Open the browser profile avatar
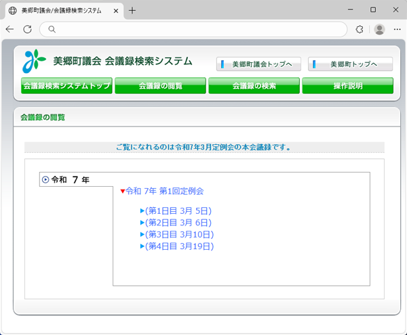 (379, 29)
